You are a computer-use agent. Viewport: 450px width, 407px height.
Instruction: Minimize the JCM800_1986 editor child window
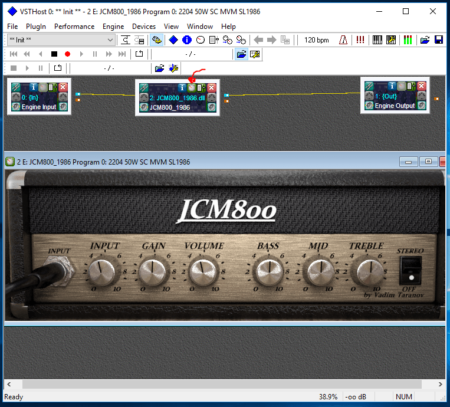click(x=408, y=162)
